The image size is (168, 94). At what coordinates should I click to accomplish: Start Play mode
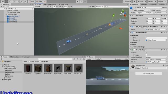[78, 2]
